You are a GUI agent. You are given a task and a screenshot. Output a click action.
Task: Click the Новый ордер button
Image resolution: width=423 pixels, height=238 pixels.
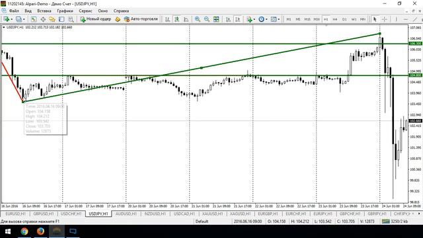pyautogui.click(x=96, y=19)
